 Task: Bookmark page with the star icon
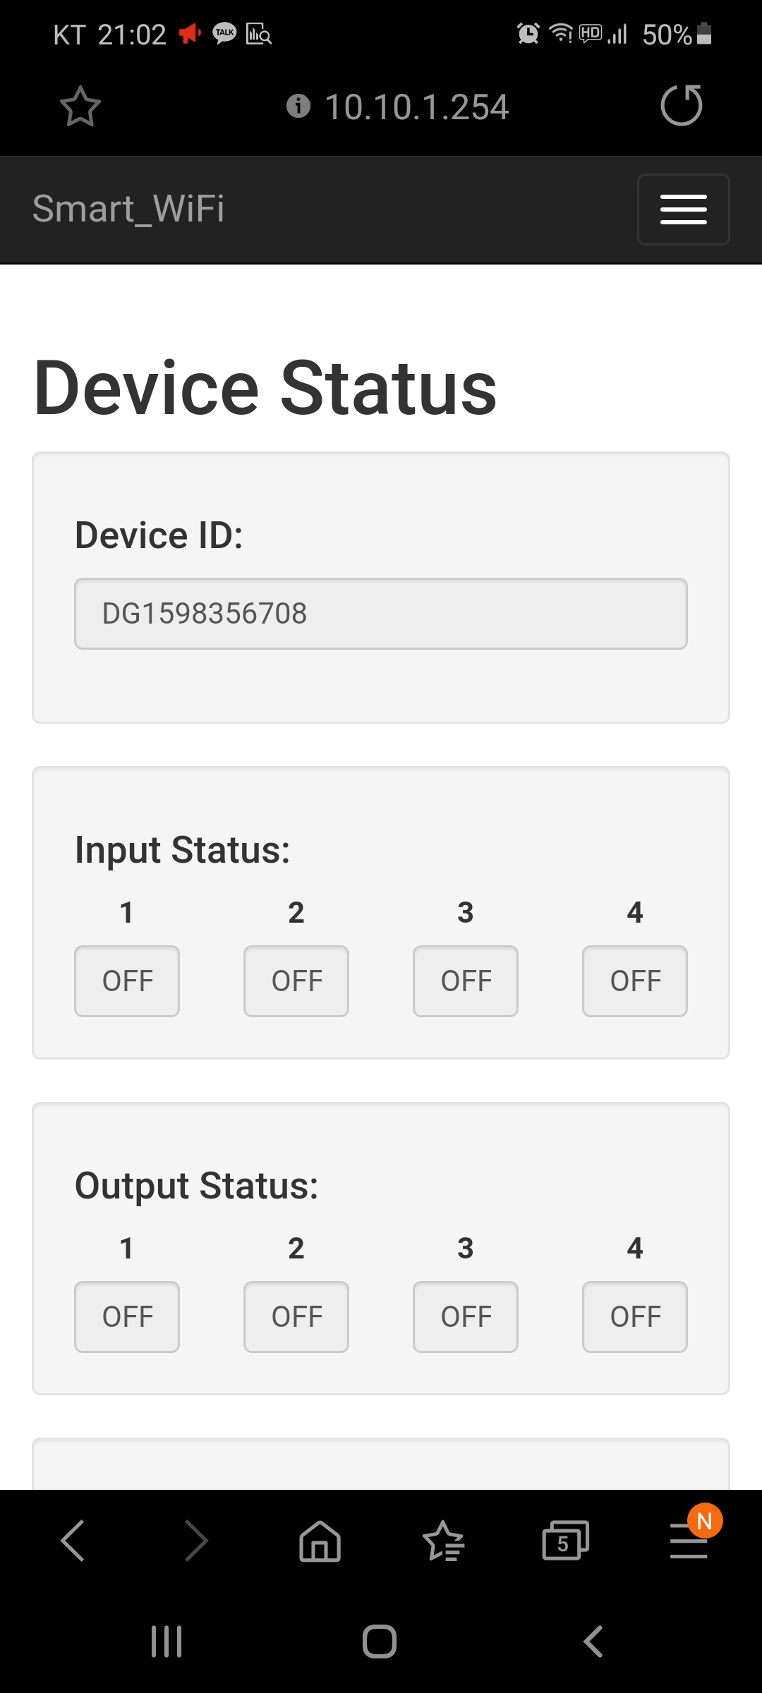coord(80,107)
